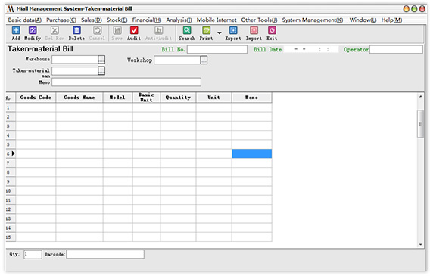This screenshot has height=276, width=430.
Task: Click the Anti-Audit toolbar icon
Action: pyautogui.click(x=158, y=30)
